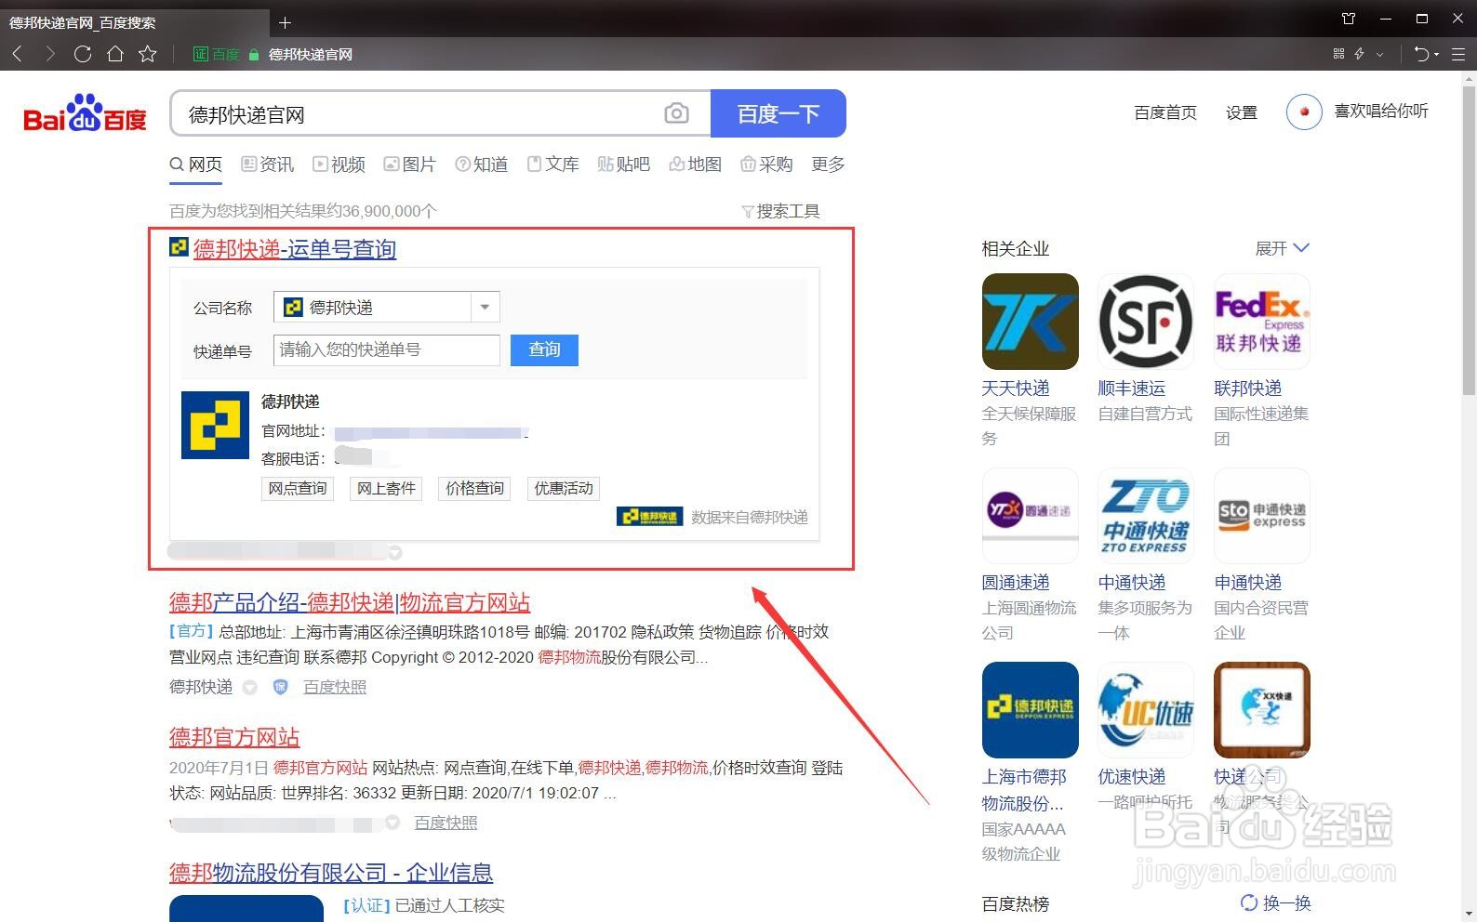
Task: Open browser hamburger menu icon
Action: coord(1458,54)
